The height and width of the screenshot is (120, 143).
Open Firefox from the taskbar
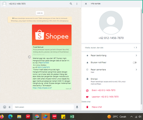tap(2, 117)
